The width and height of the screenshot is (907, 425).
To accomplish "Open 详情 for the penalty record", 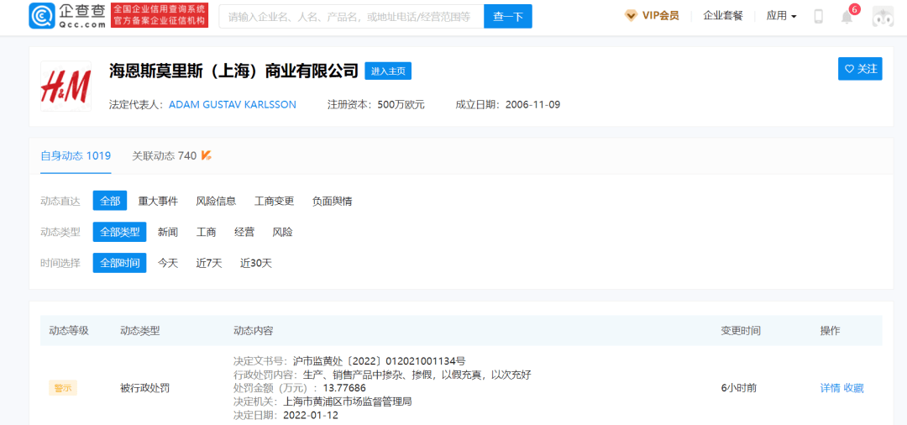I will [830, 388].
